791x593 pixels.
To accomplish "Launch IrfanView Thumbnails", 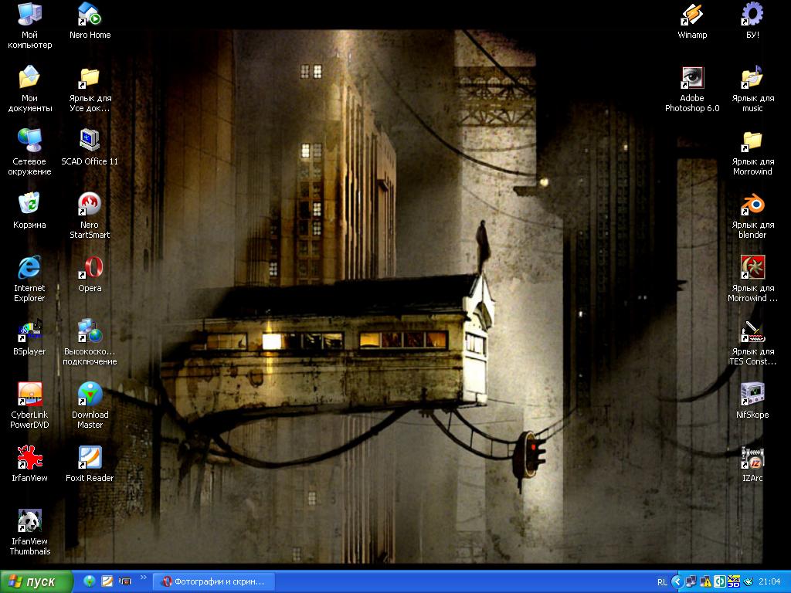I will [29, 532].
